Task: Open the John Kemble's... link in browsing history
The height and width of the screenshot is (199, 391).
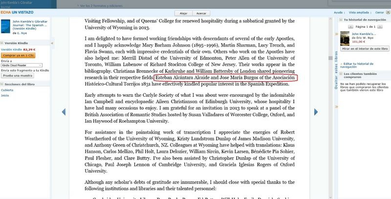Action: click(x=364, y=34)
